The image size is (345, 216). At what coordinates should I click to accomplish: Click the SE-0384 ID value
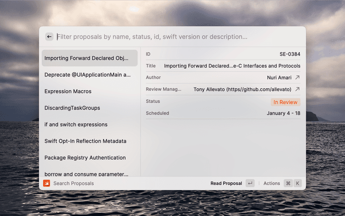pyautogui.click(x=289, y=55)
